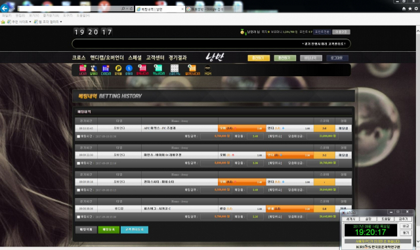
Task: Open the red ladder game icon
Action: pyautogui.click(x=83, y=70)
